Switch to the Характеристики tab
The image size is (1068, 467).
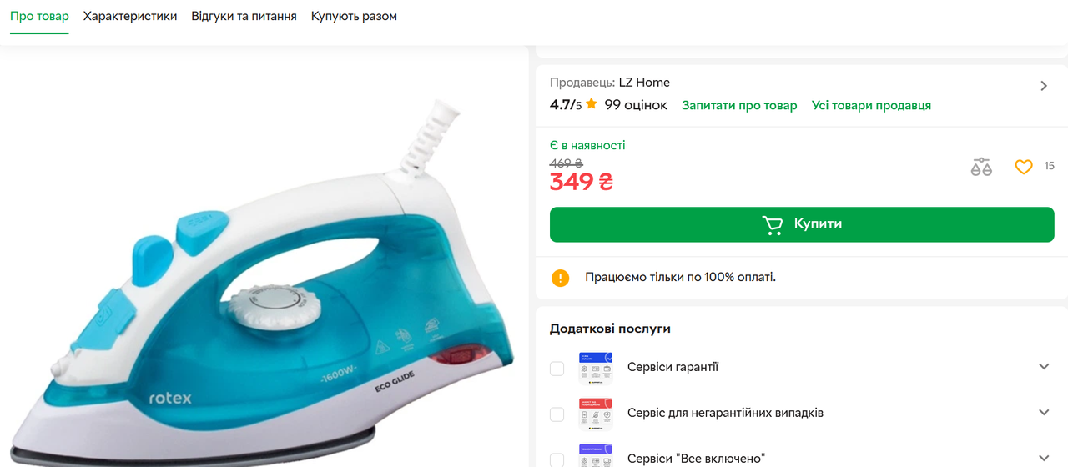(130, 16)
